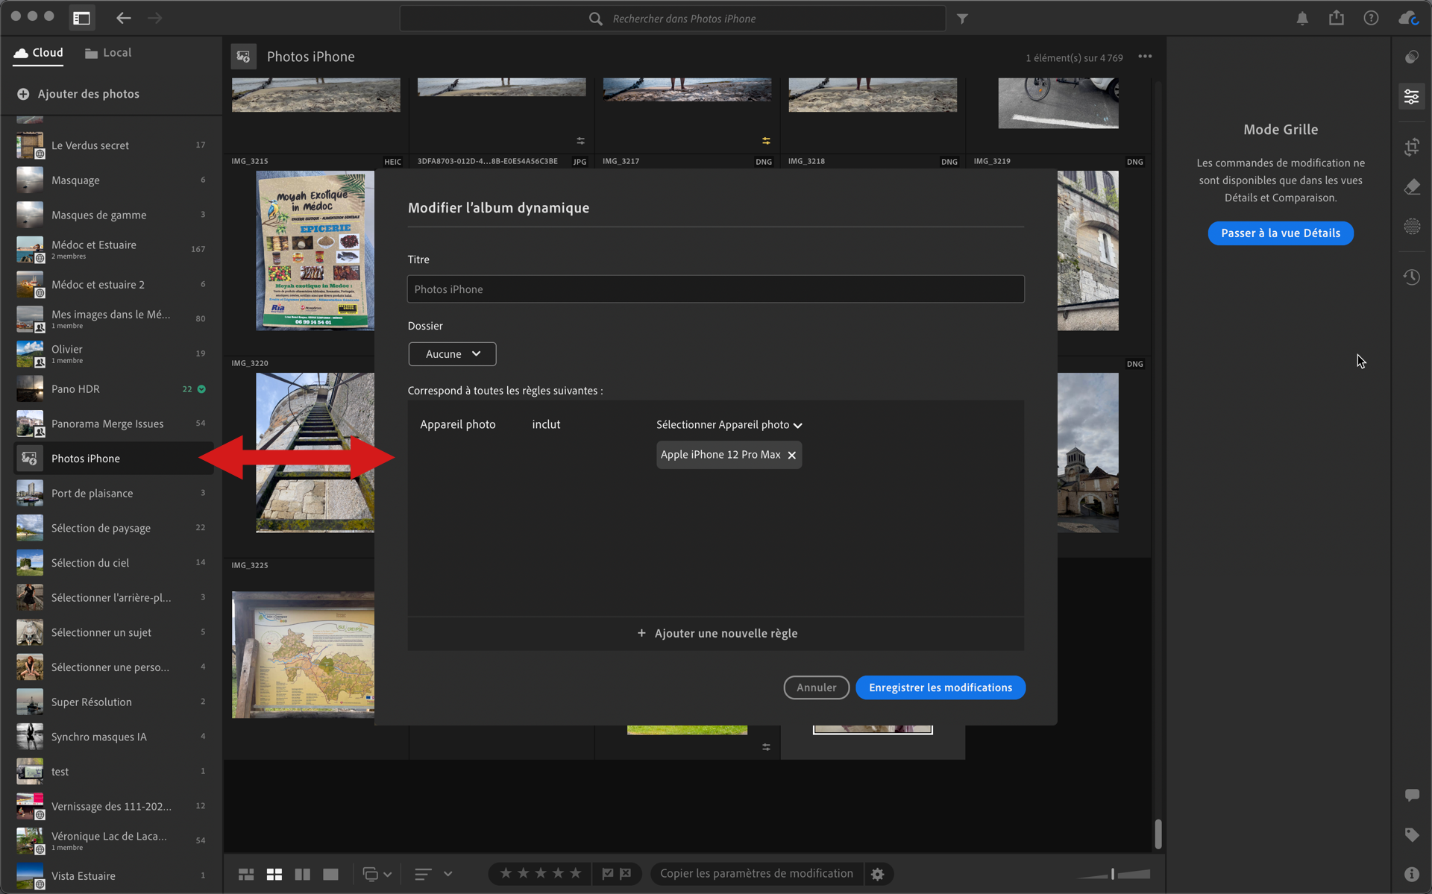
Task: Change the rule field Appareil photo
Action: pyautogui.click(x=458, y=424)
